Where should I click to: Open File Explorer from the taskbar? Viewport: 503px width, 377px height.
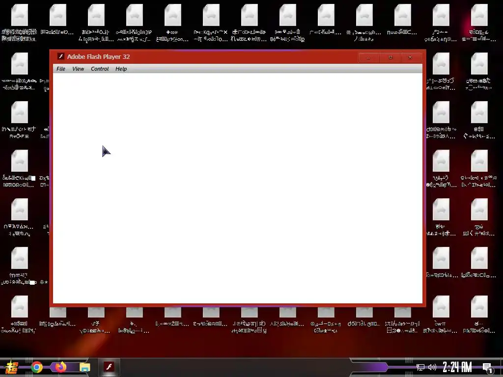(84, 367)
